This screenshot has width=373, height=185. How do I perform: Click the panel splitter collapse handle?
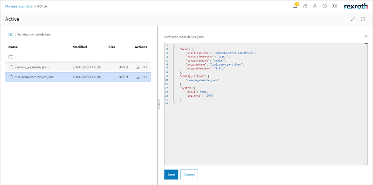point(159,104)
